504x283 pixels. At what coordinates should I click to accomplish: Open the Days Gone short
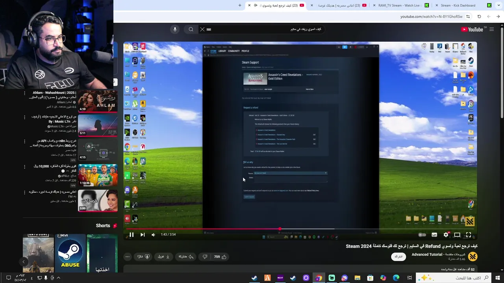(x=38, y=253)
